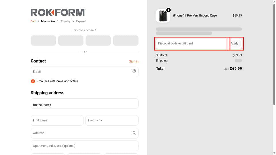
Task: Uncheck Email me with news and offers
Action: [x=33, y=81]
